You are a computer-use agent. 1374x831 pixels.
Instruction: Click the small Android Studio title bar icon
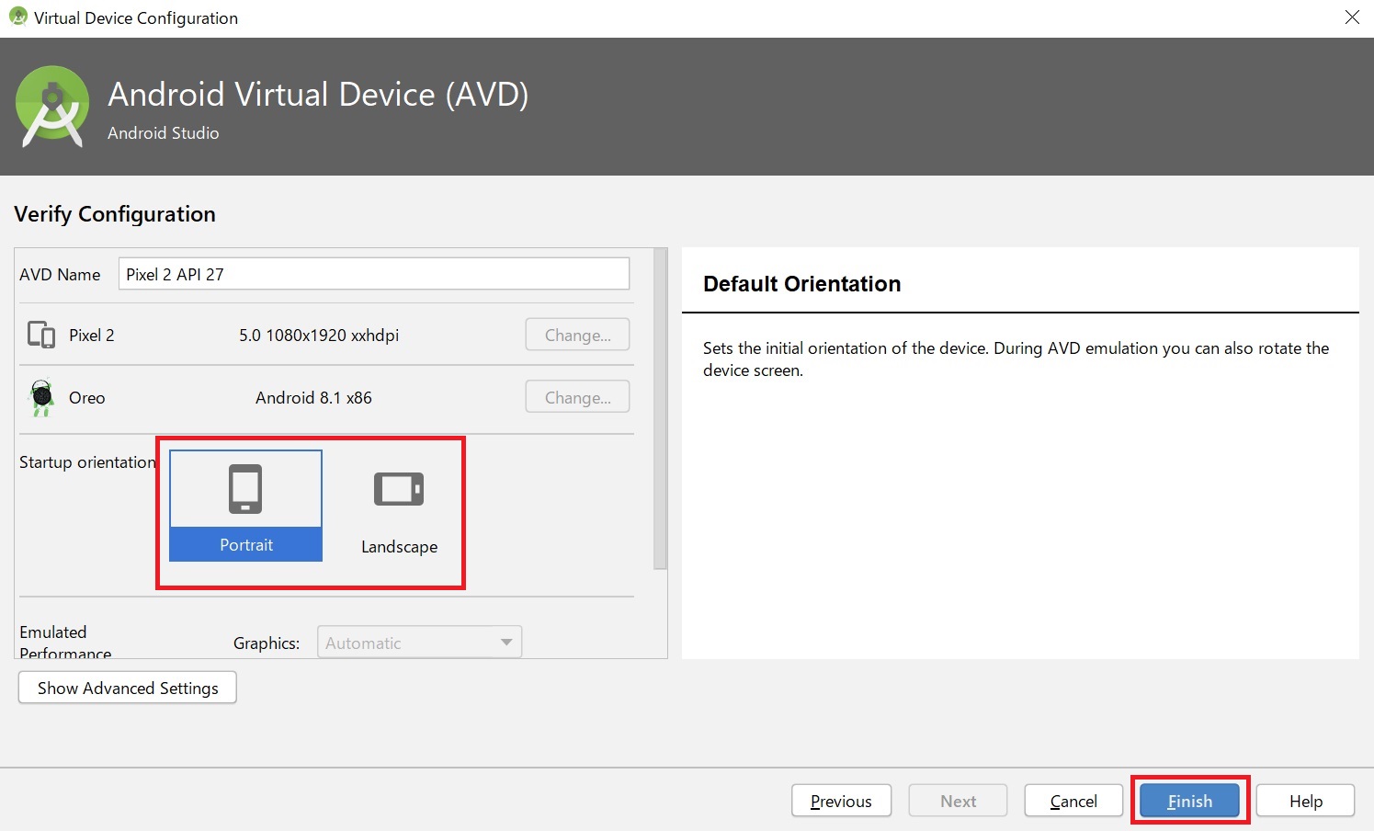[x=17, y=17]
